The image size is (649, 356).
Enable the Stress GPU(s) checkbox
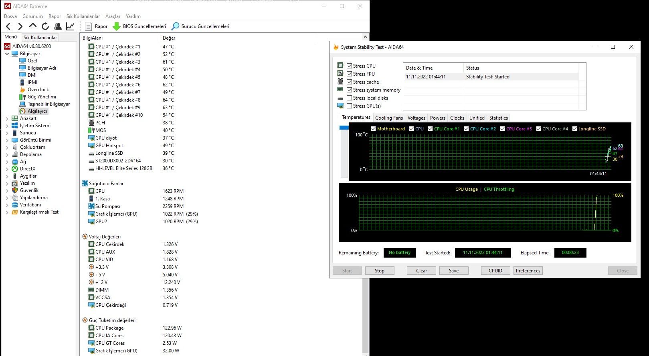350,106
